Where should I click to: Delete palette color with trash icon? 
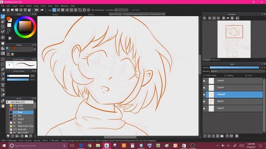point(12,54)
